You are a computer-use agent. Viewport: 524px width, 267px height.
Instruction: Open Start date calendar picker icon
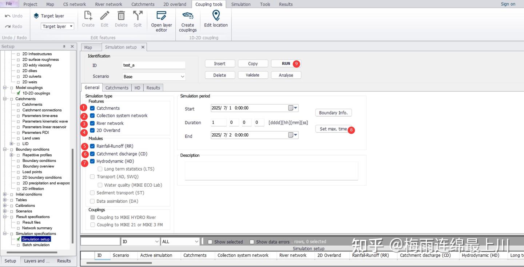point(293,108)
